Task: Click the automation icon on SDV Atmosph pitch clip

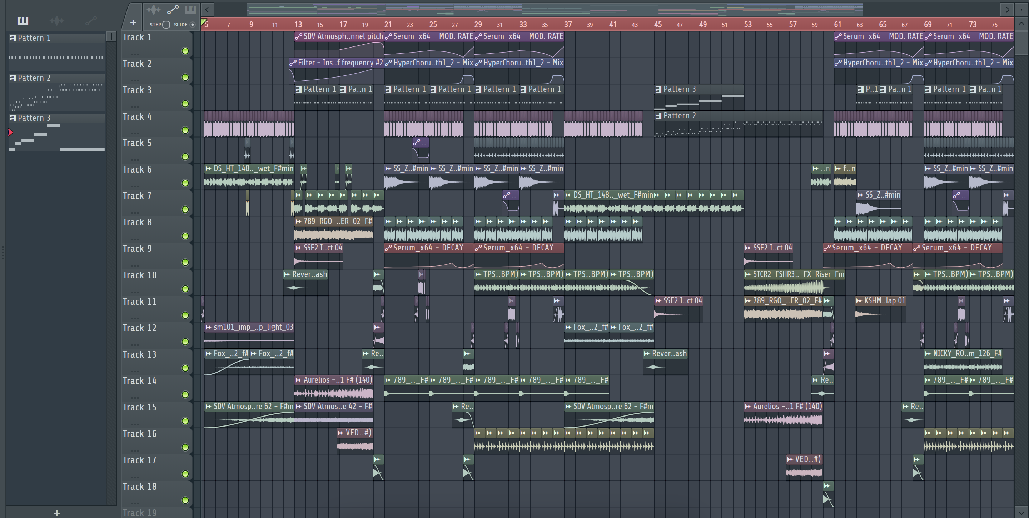Action: click(x=298, y=36)
